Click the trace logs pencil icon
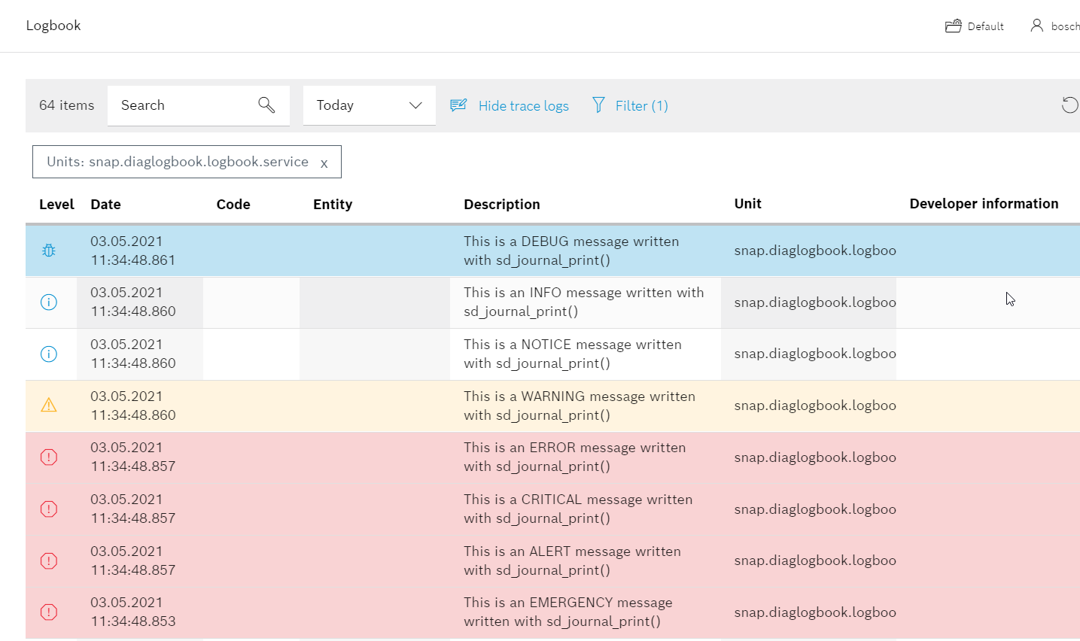The height and width of the screenshot is (641, 1080). (458, 105)
